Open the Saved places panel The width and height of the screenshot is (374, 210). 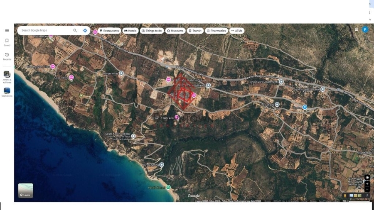(7, 42)
